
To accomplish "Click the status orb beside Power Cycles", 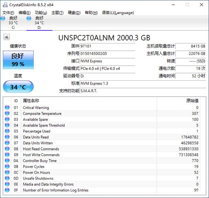I will (x=7, y=166).
